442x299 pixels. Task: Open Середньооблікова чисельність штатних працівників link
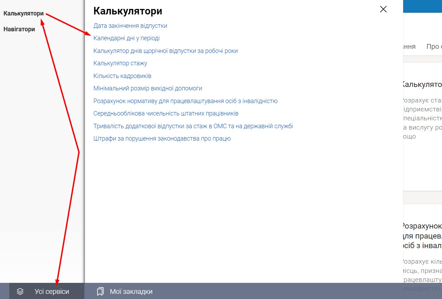166,113
